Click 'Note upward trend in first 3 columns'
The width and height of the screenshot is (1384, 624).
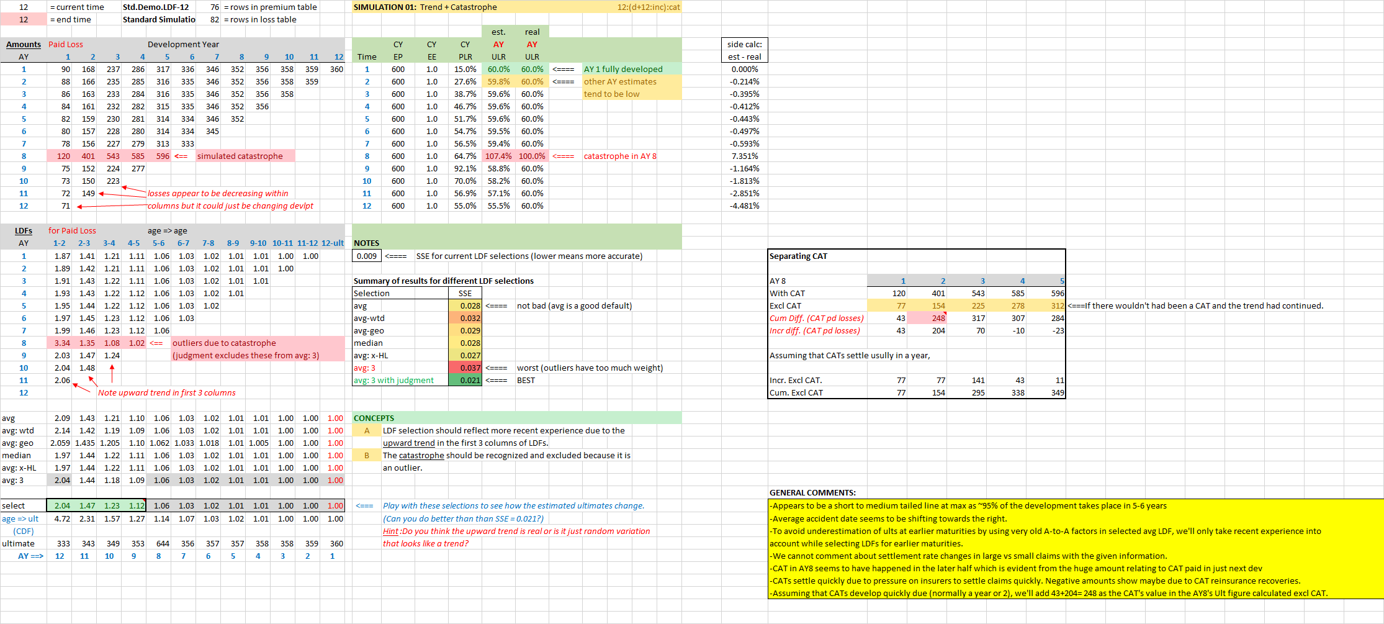167,392
